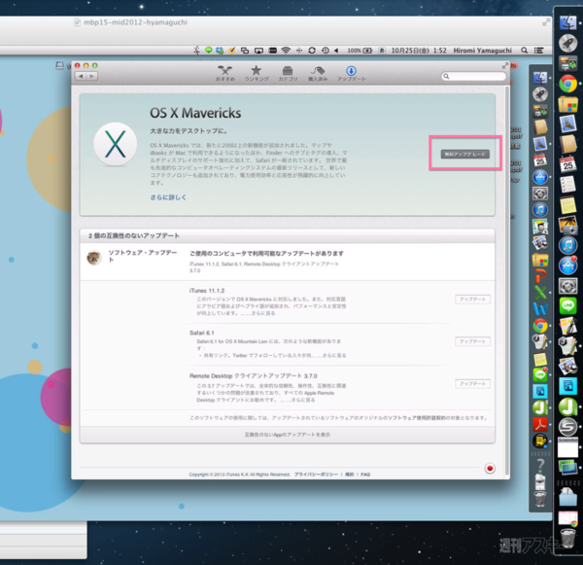The image size is (583, 565).
Task: Click the sync arrows menu bar icon
Action: click(312, 51)
